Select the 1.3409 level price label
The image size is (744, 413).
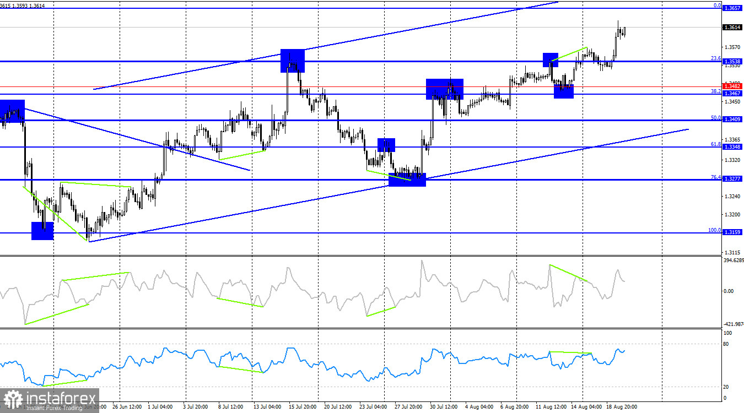point(732,120)
